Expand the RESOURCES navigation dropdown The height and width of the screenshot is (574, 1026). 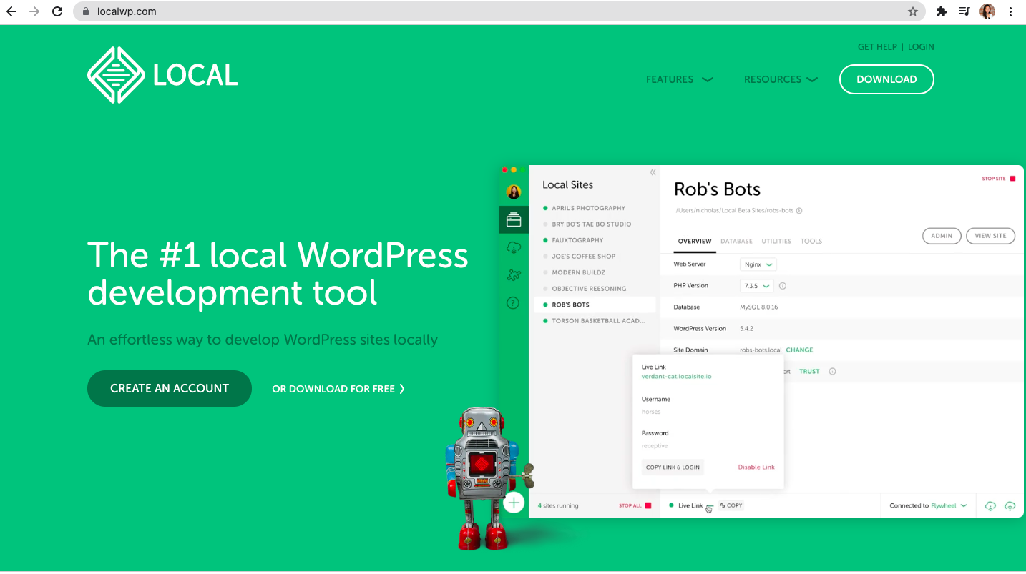click(x=781, y=79)
